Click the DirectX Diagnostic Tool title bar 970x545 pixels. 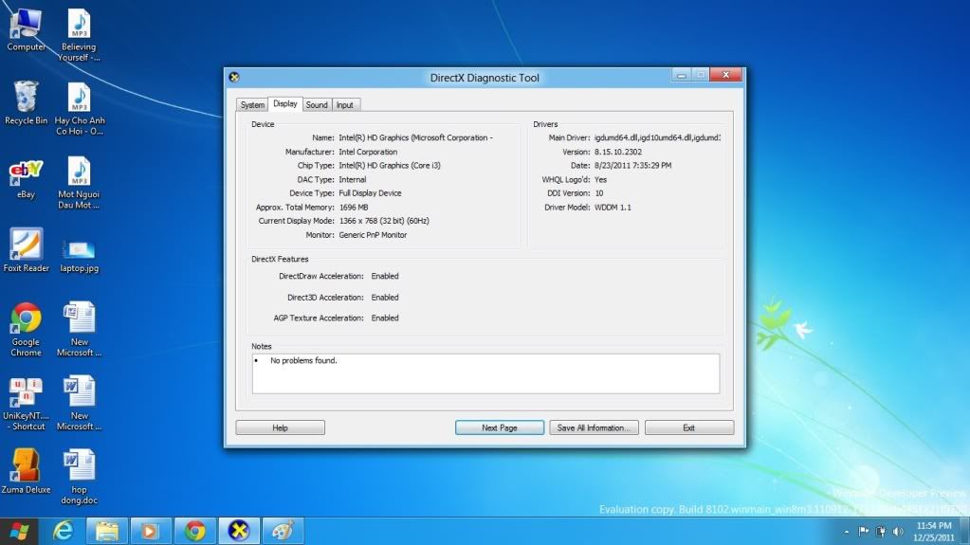point(485,78)
